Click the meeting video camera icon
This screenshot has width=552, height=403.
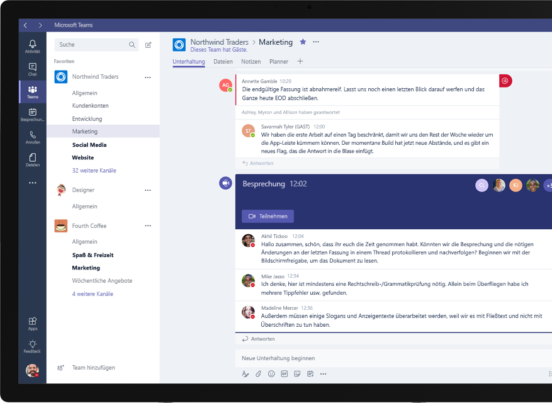[226, 183]
